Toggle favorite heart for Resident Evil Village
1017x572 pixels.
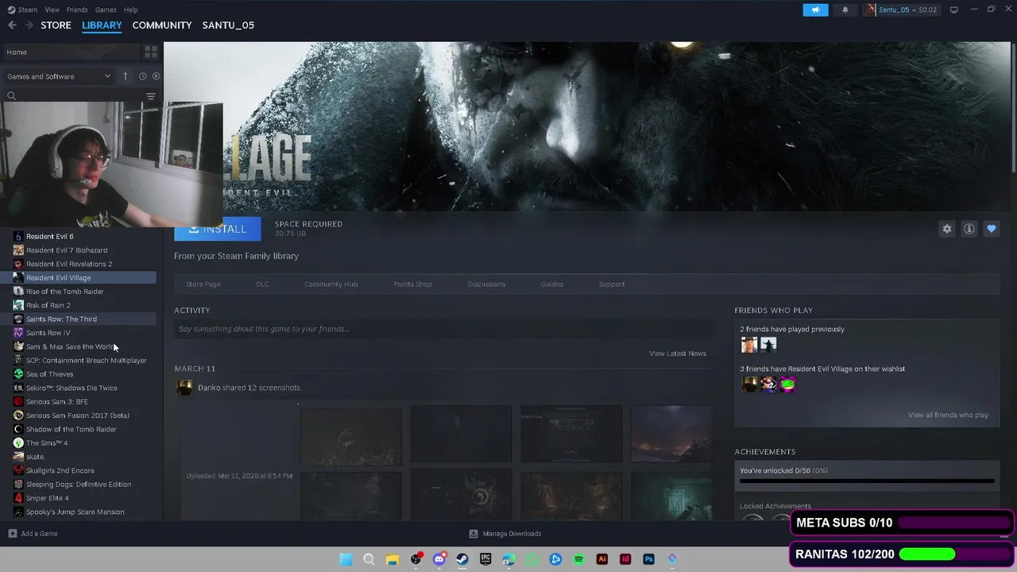pyautogui.click(x=991, y=229)
